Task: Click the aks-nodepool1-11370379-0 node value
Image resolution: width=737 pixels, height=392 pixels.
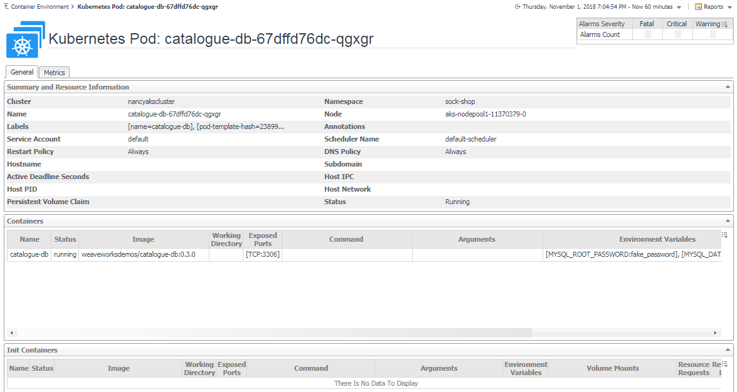Action: click(485, 114)
